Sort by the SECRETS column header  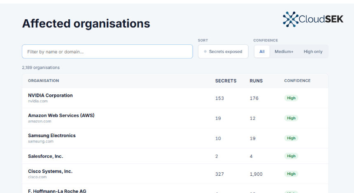click(x=226, y=81)
